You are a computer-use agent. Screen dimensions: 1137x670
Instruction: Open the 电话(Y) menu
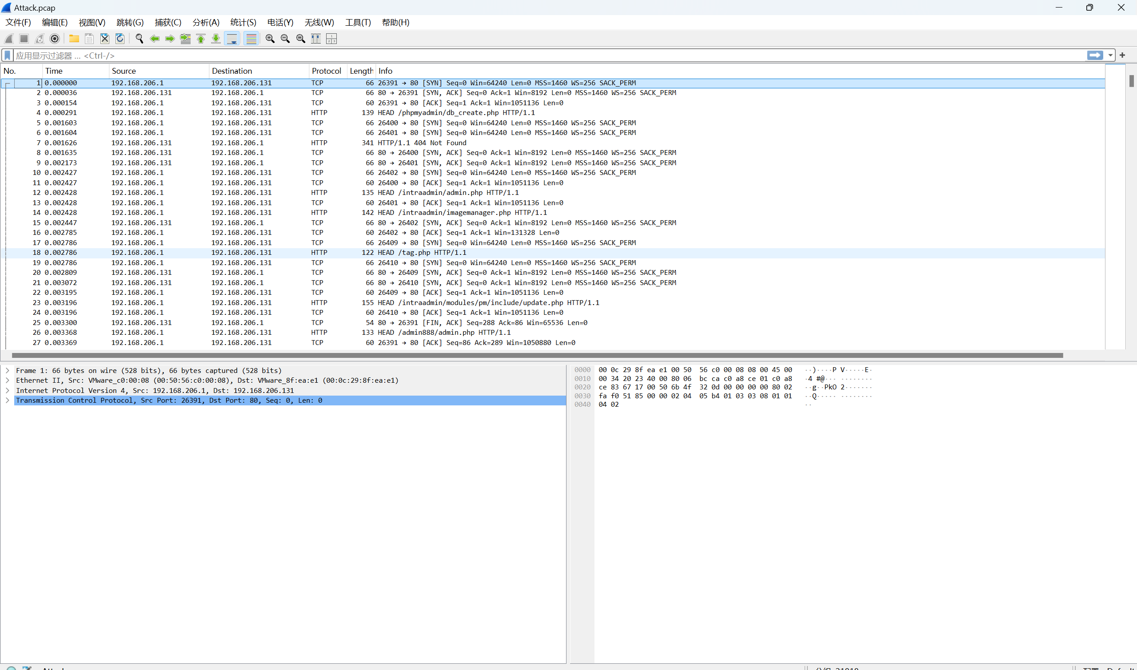pyautogui.click(x=280, y=23)
